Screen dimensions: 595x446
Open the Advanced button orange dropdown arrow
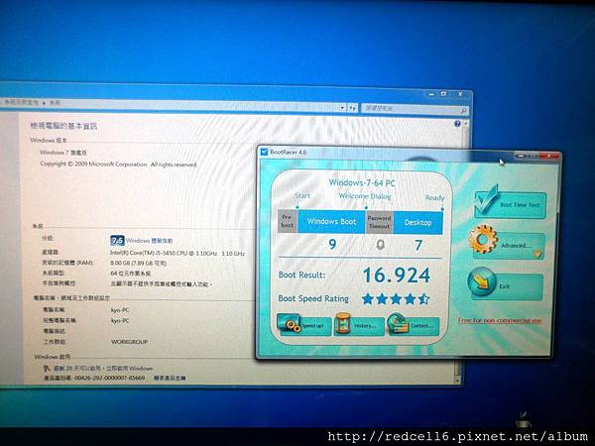538,254
